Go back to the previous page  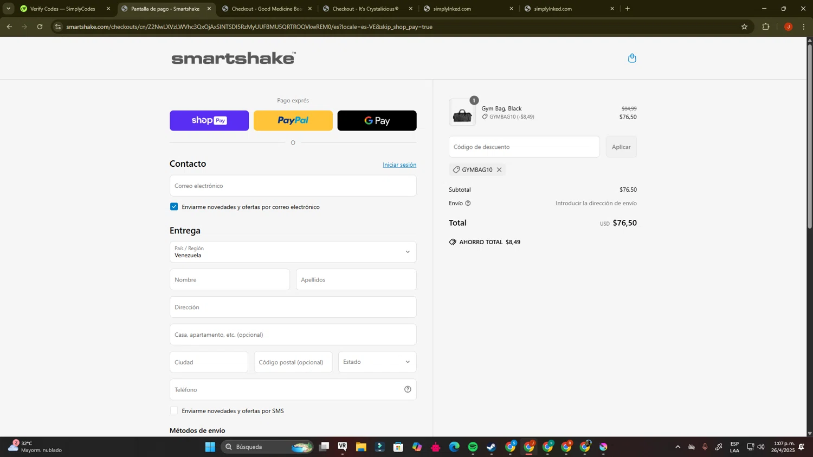tap(9, 27)
